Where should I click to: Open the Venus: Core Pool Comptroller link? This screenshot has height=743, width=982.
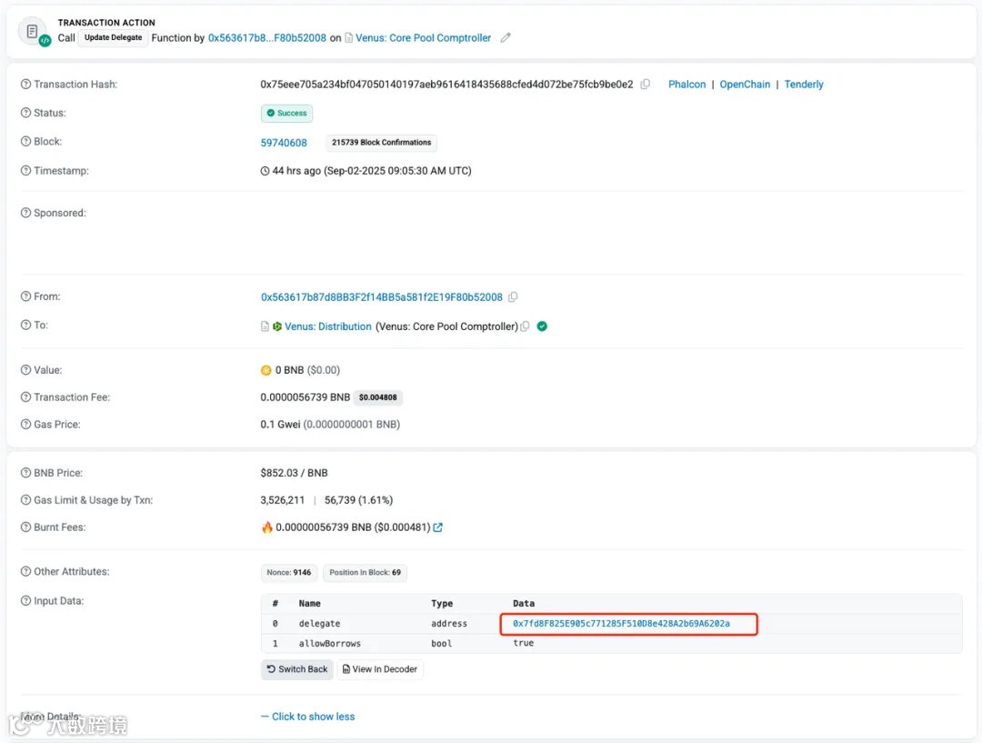point(424,37)
